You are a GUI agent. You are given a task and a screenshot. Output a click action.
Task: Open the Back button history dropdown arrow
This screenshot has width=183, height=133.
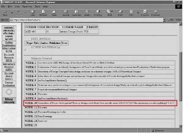click(12, 13)
